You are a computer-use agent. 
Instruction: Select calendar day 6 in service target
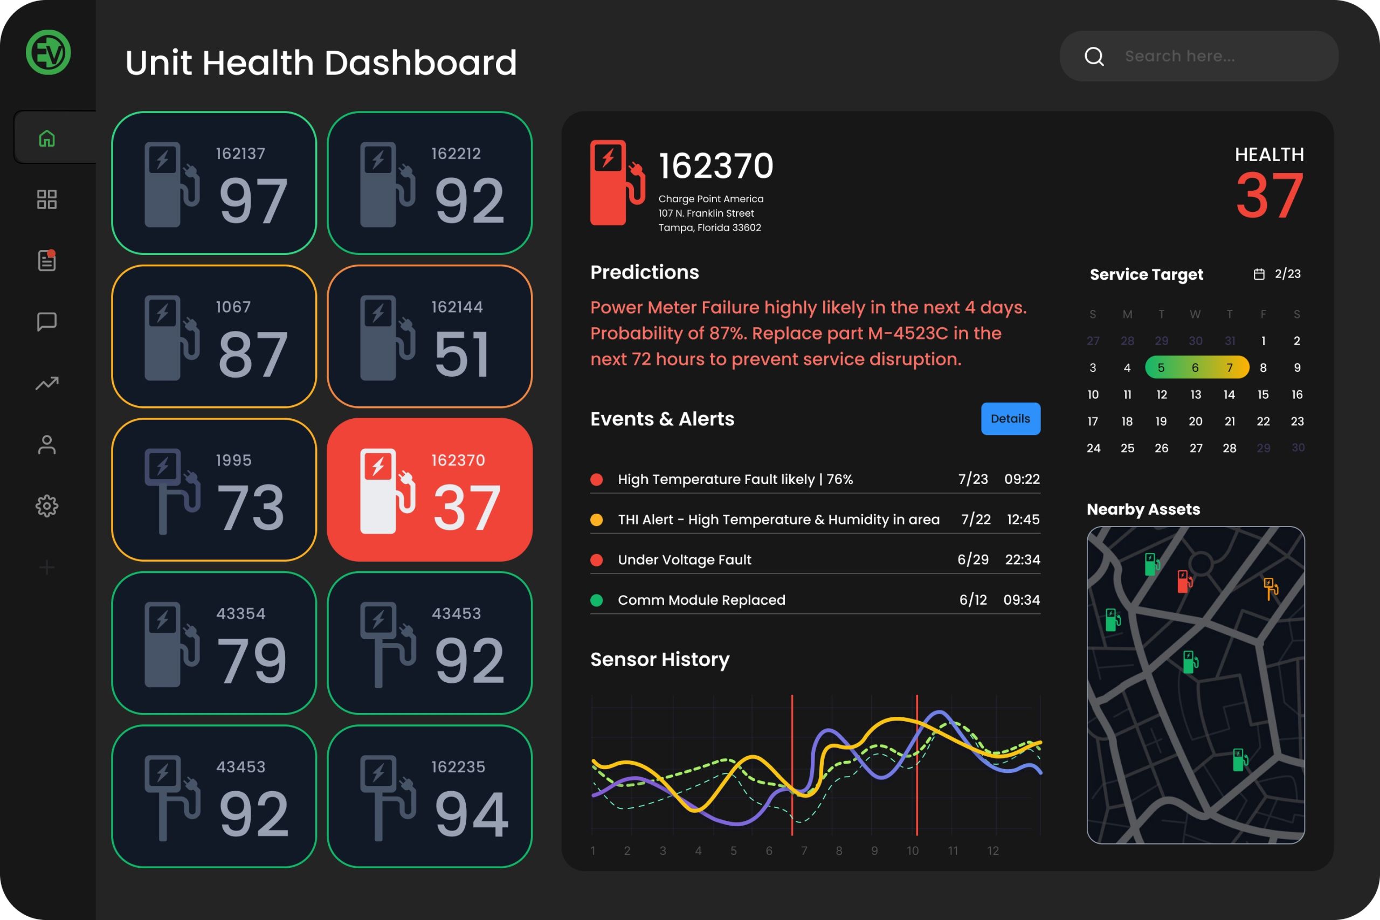tap(1195, 367)
